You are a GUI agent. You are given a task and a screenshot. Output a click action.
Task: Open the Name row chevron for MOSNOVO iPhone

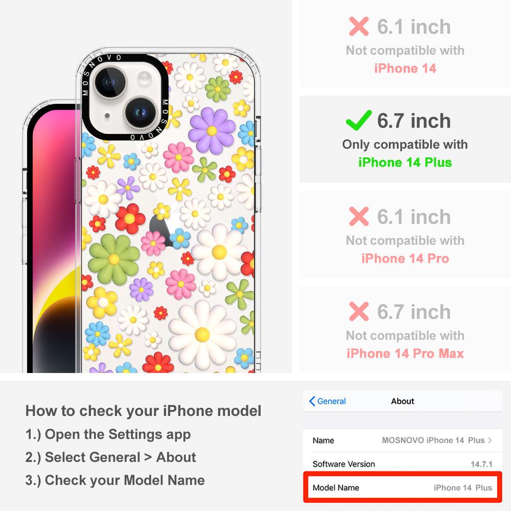490,440
